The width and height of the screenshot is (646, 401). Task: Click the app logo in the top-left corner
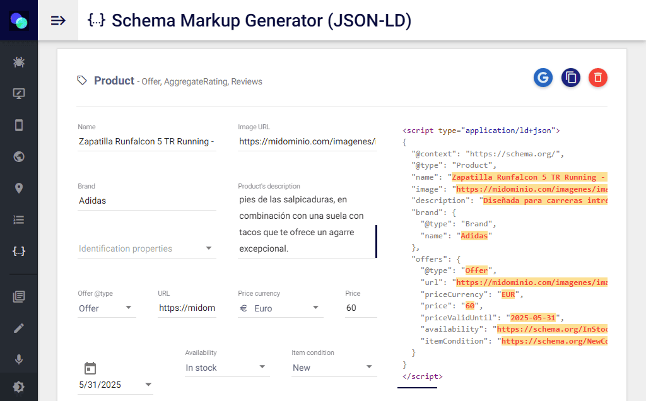click(18, 20)
